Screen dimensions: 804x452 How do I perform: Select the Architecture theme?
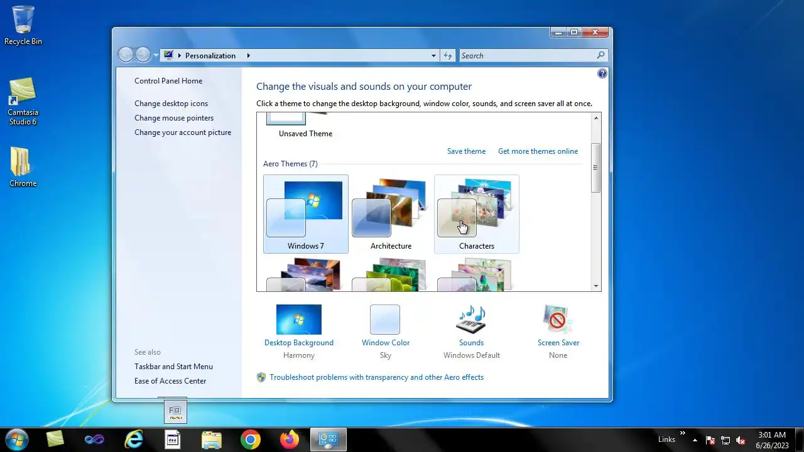pos(391,214)
